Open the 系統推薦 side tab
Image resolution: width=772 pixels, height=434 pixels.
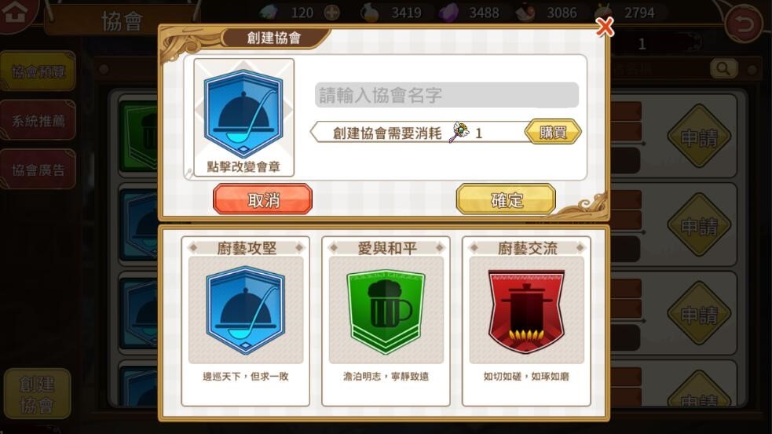click(38, 120)
